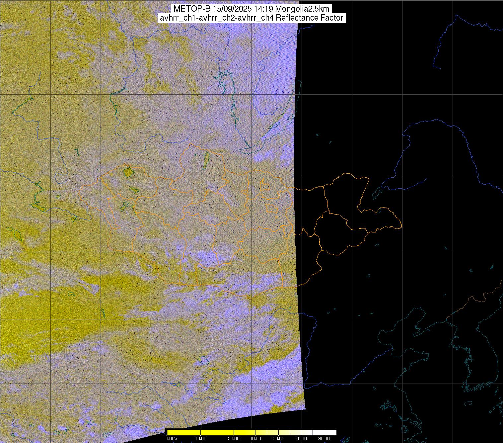The width and height of the screenshot is (503, 443).
Task: Click the METOP-B title line at top
Action: pos(251,9)
